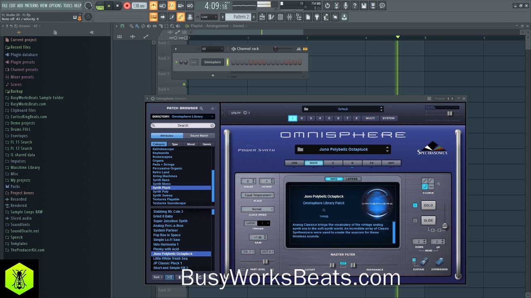Select the Attributes tab in patch browser
Screen dimensions: 531x298
[x=167, y=136]
